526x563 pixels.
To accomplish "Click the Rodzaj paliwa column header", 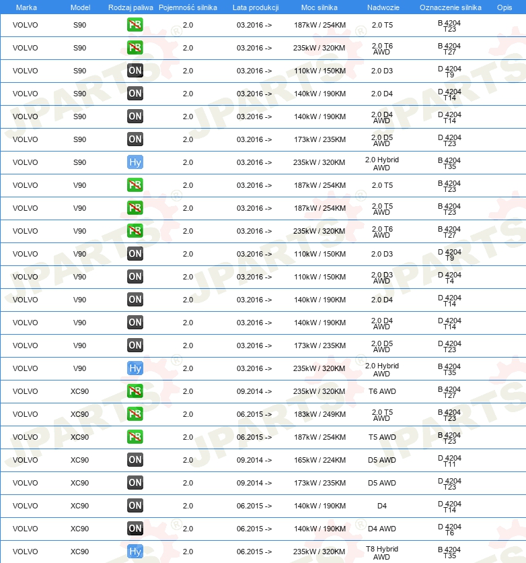I will [x=130, y=7].
